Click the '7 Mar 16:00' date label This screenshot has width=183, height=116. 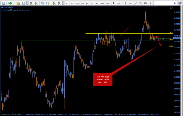[62, 115]
